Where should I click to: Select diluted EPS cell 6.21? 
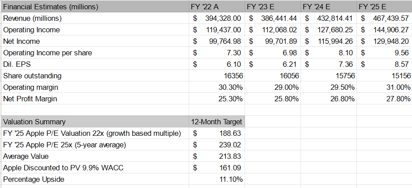(x=273, y=64)
